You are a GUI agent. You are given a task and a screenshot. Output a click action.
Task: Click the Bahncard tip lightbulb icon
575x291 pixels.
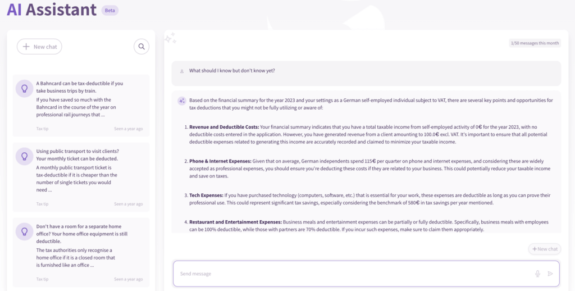[24, 89]
